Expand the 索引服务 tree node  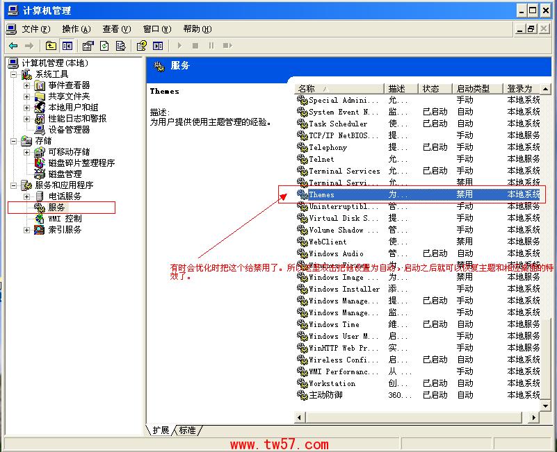click(27, 230)
